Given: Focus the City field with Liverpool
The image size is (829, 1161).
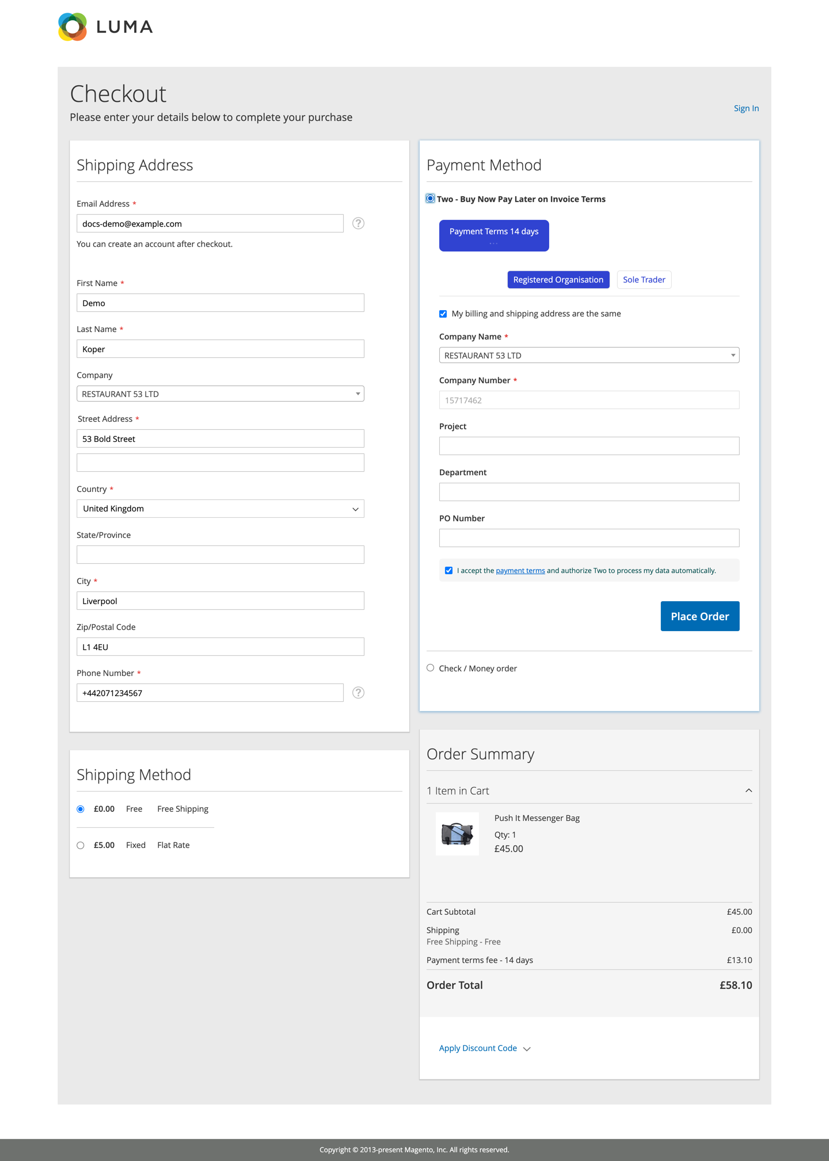Looking at the screenshot, I should coord(220,601).
